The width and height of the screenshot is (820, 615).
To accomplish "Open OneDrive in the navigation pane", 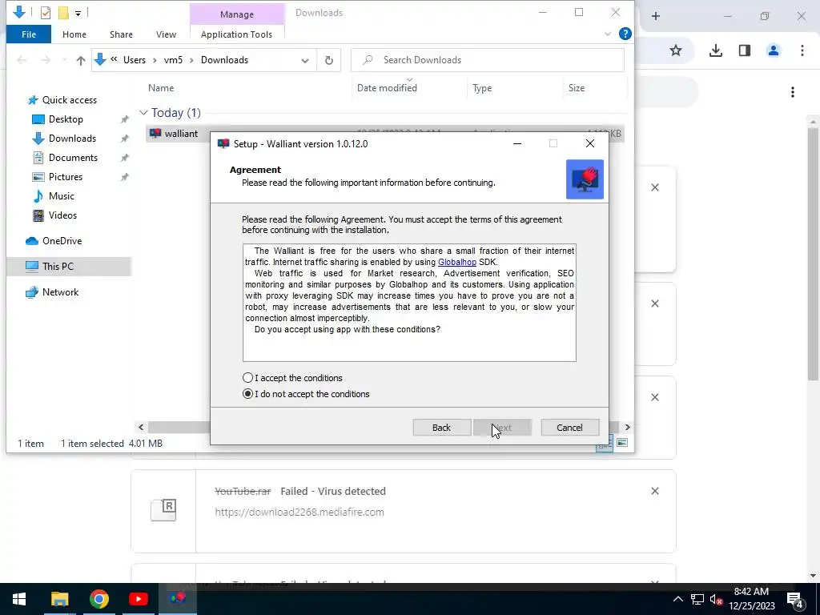I will 62,241.
